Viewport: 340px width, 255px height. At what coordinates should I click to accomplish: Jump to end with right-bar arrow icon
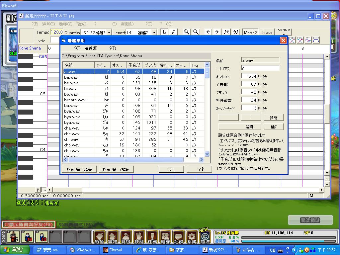coord(217,32)
